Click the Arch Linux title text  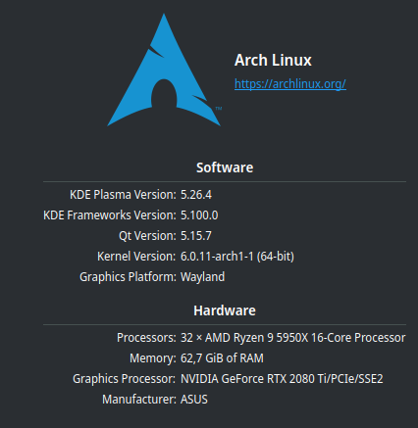click(273, 60)
